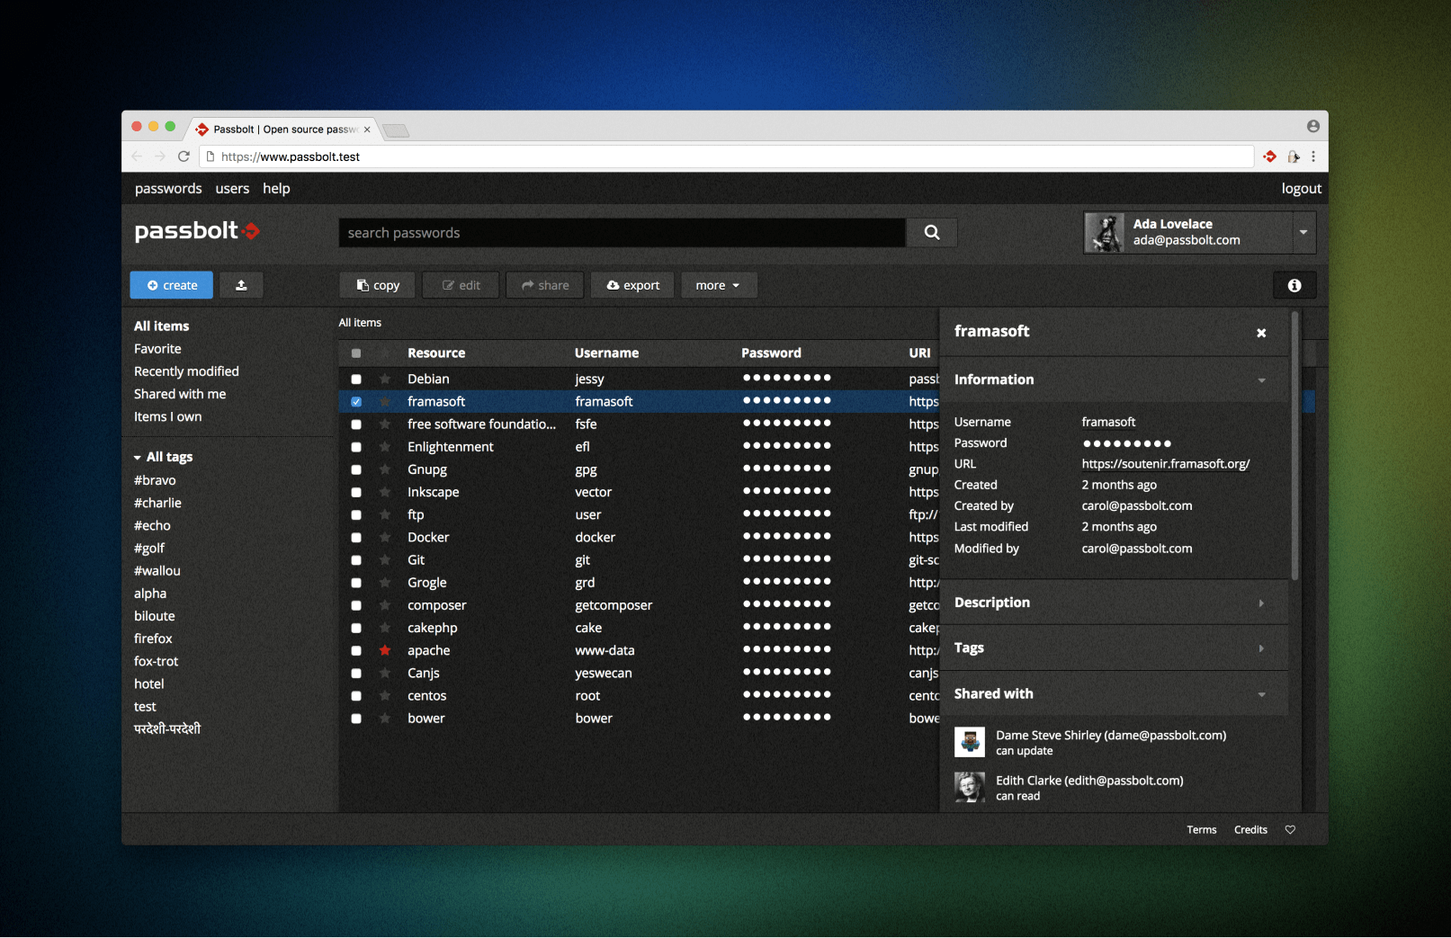
Task: Star the Enlightenment resource
Action: pyautogui.click(x=385, y=446)
